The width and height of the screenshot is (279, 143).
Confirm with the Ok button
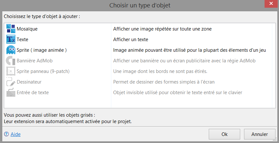[224, 134]
